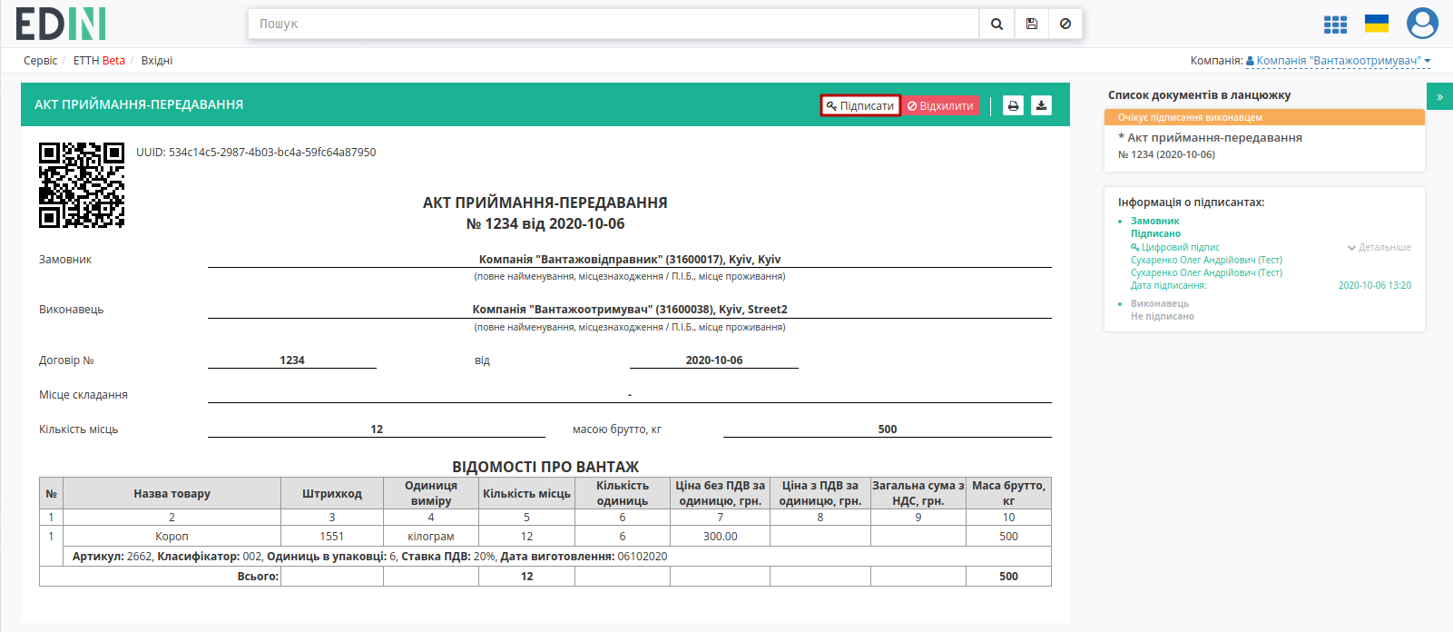Focus the Пошук search field
Image resolution: width=1453 pixels, height=632 pixels.
point(614,24)
